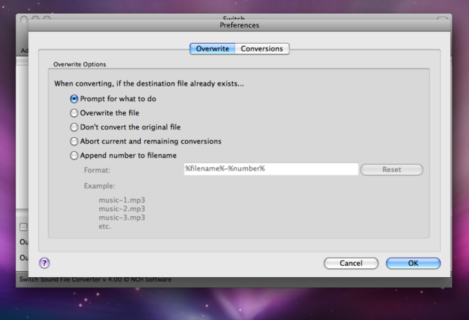Click the Preferences sheet title bar
Viewport: 469px width, 320px height.
[239, 25]
